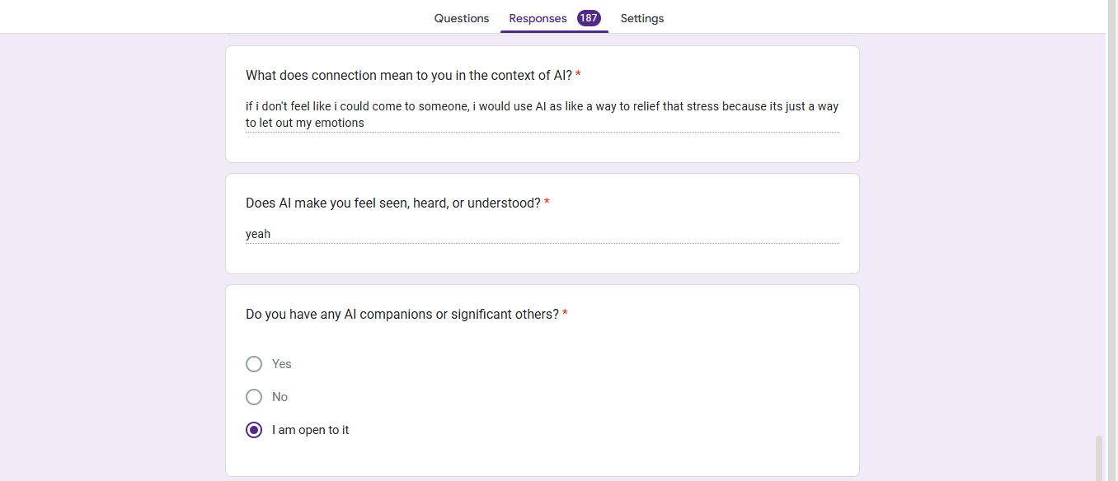Choose the "No" radio option
This screenshot has width=1118, height=481.
point(254,397)
